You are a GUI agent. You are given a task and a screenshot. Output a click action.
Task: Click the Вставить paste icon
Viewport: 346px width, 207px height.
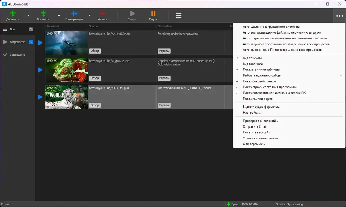coord(44,14)
